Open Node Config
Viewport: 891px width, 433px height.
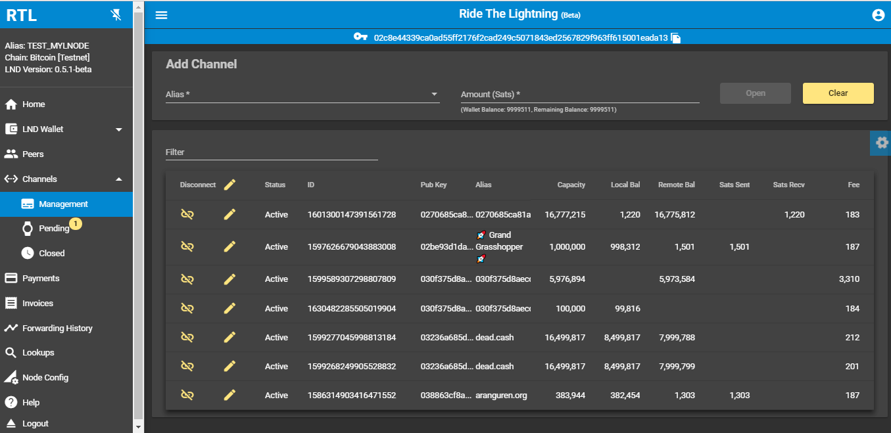(x=66, y=377)
